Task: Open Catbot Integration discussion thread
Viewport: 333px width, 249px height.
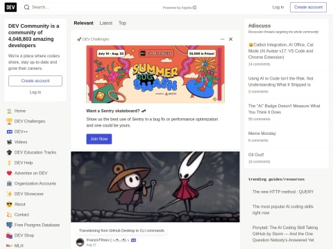Action: (x=281, y=51)
